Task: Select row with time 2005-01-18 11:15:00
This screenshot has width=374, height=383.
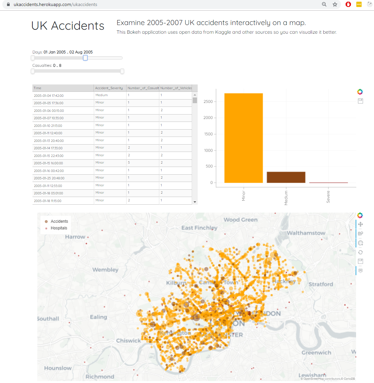Action: (112, 201)
